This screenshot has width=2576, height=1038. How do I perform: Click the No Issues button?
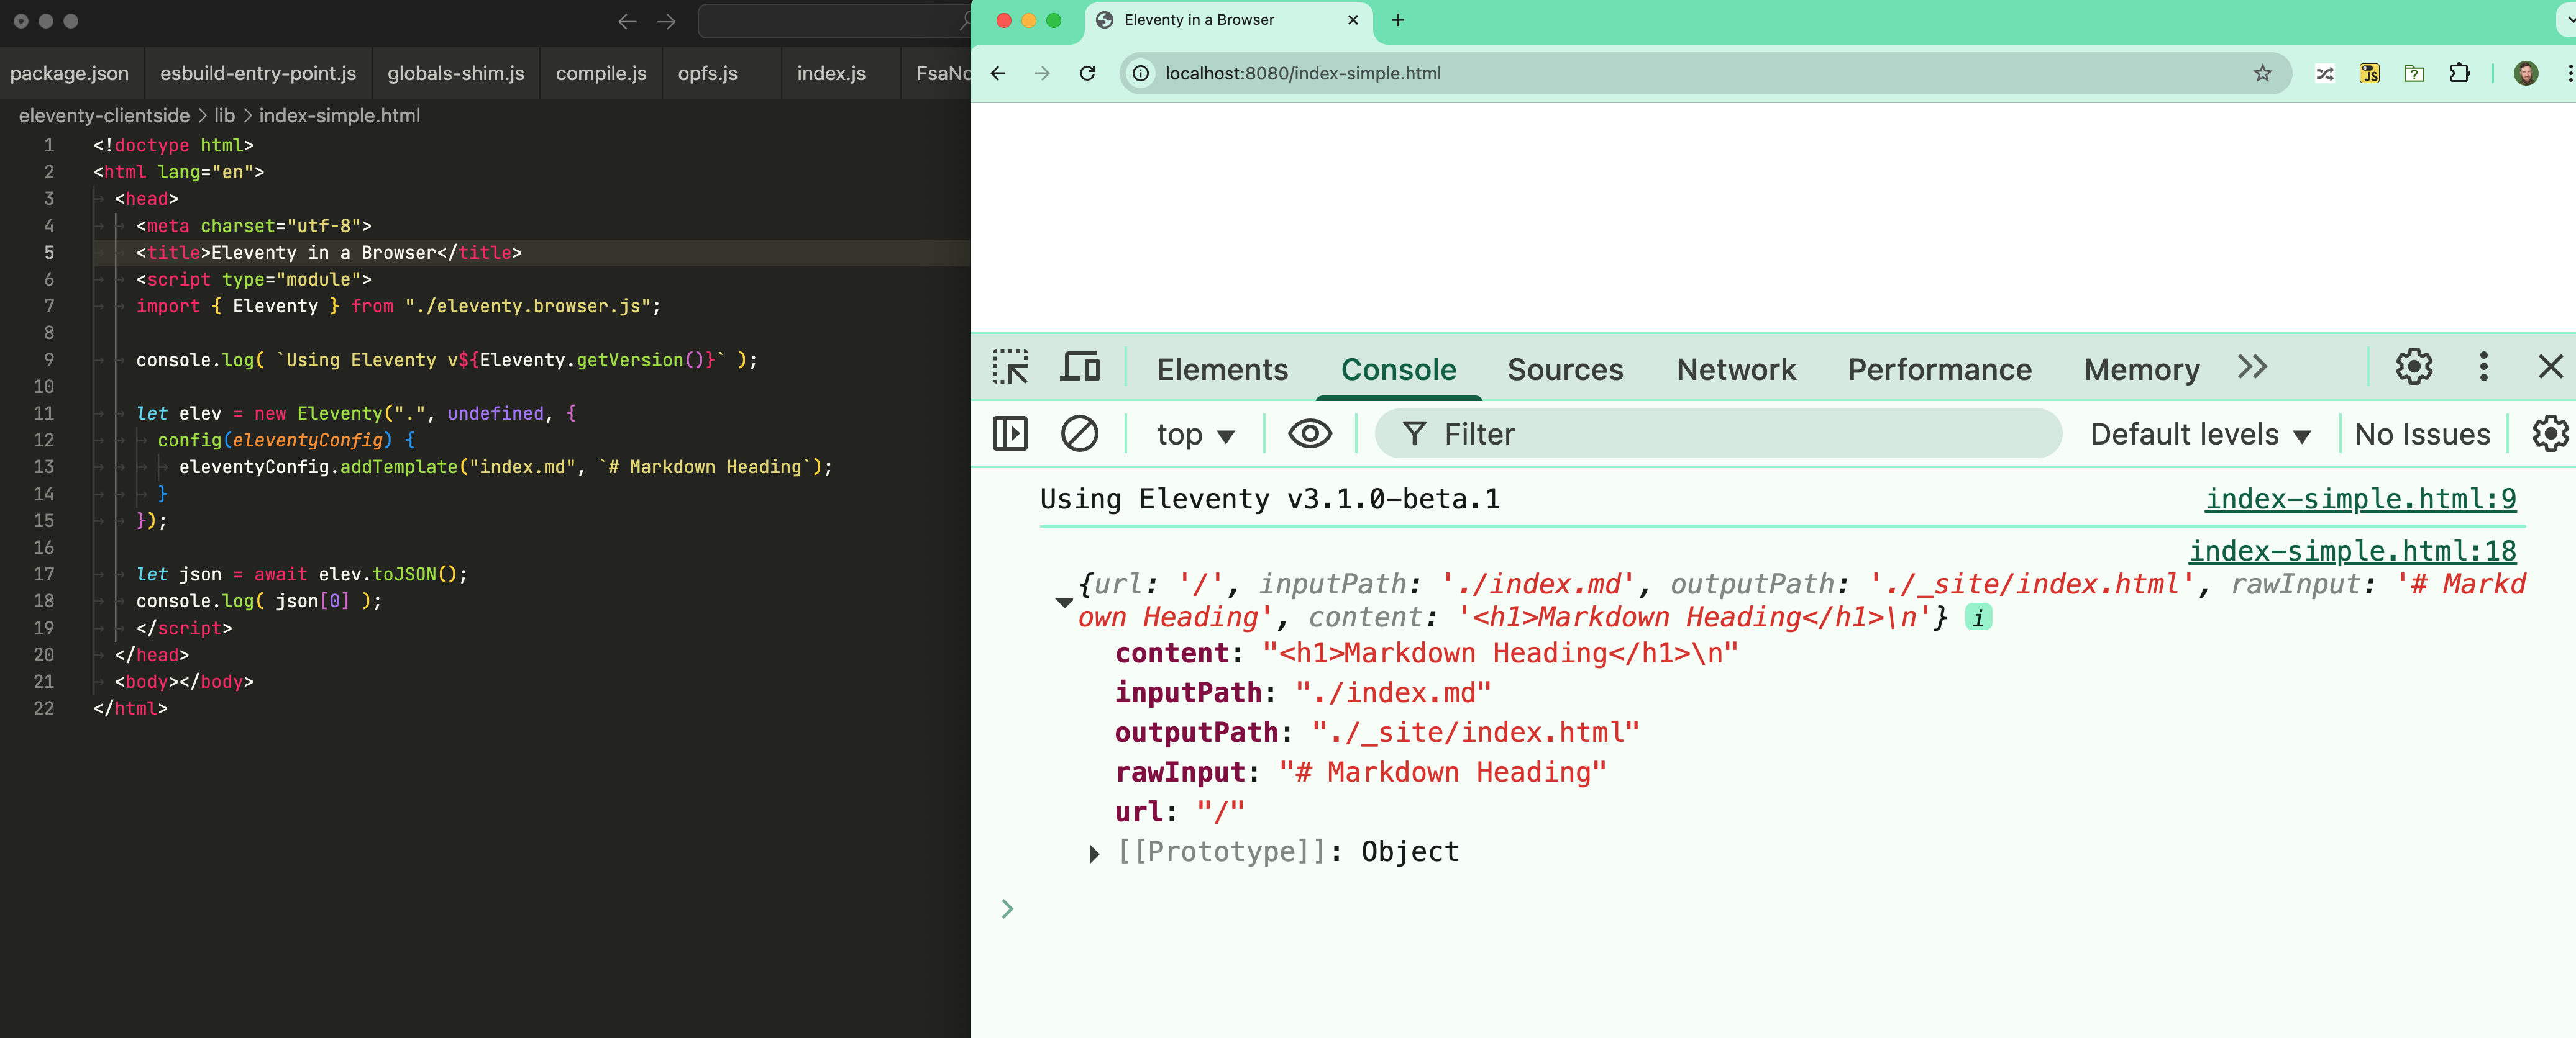[2422, 435]
